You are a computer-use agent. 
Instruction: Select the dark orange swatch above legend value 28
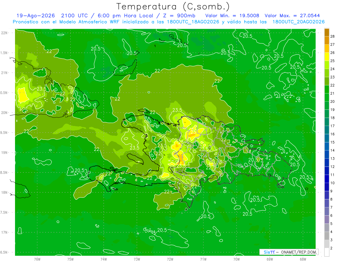point(327,32)
